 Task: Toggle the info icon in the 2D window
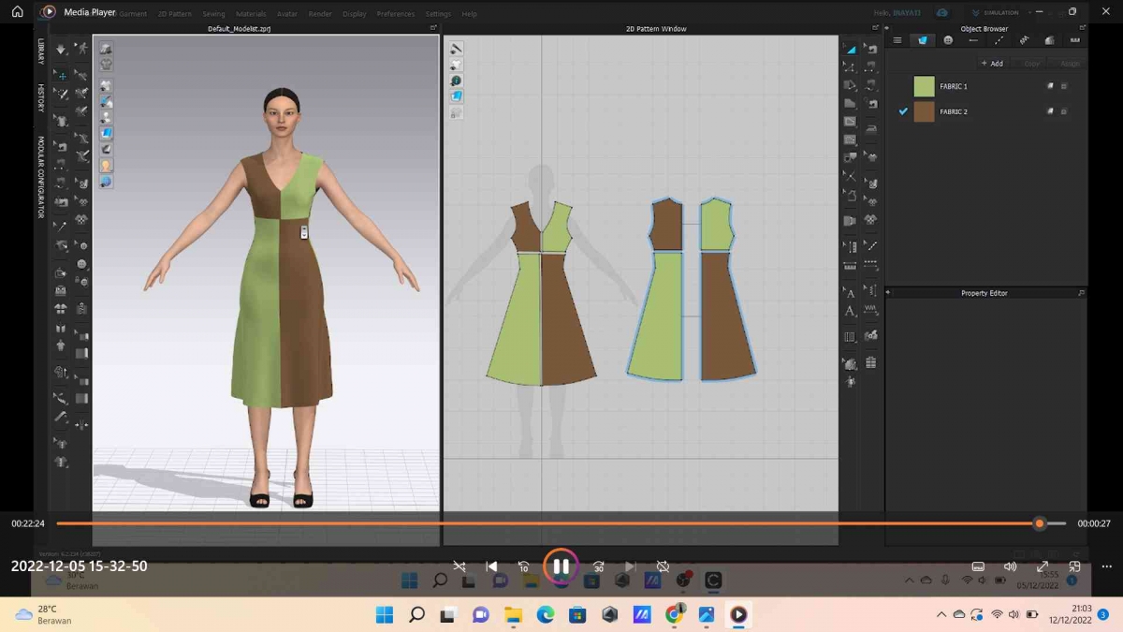pyautogui.click(x=457, y=81)
